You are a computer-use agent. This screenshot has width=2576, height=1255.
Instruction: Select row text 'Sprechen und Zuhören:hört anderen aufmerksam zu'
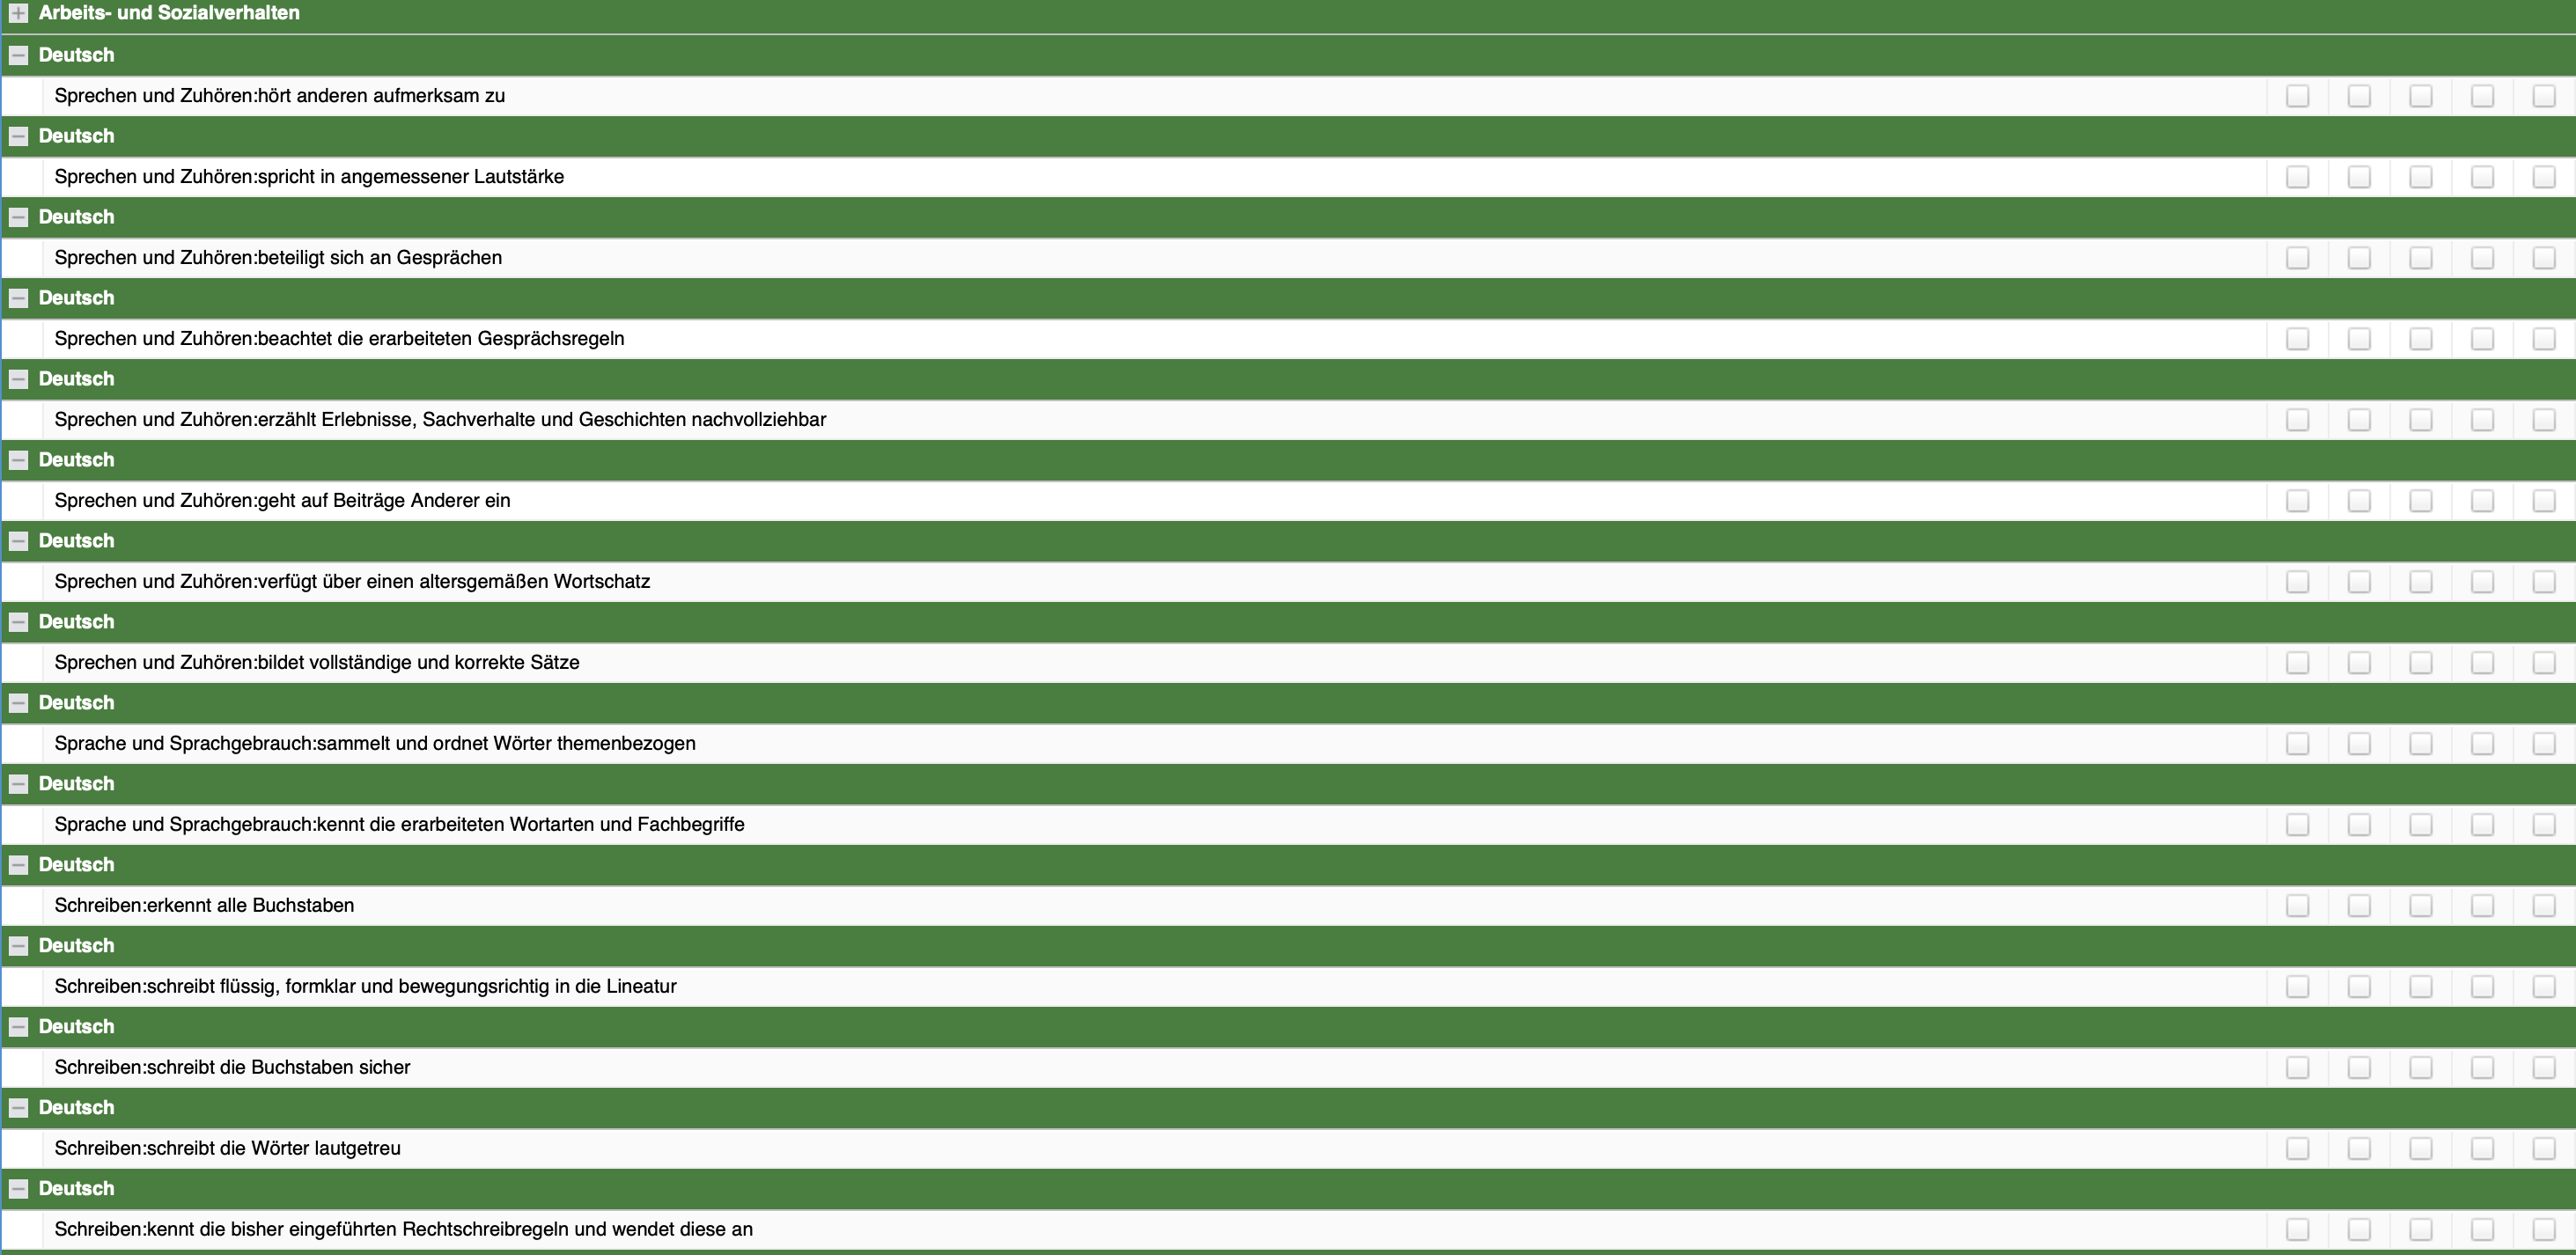280,96
